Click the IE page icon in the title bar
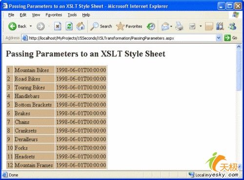The width and height of the screenshot is (244, 180). tap(5, 6)
